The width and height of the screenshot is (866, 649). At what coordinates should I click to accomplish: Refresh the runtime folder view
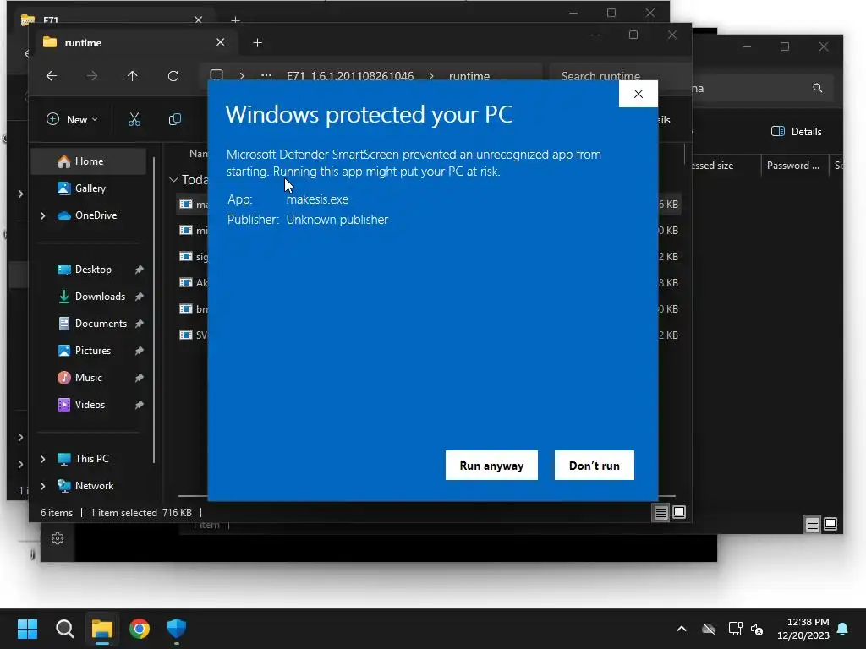pos(173,75)
